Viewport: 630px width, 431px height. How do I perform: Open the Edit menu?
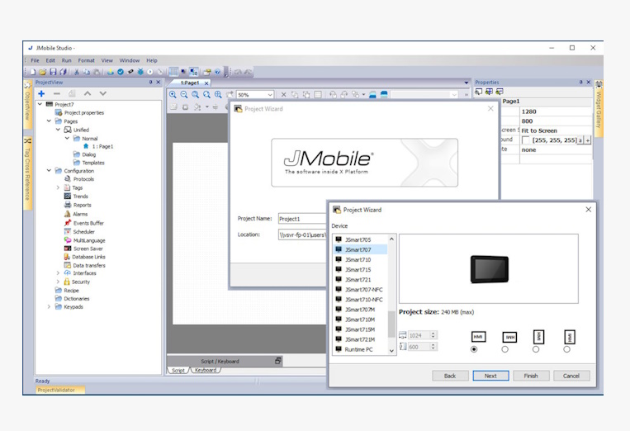(x=50, y=60)
